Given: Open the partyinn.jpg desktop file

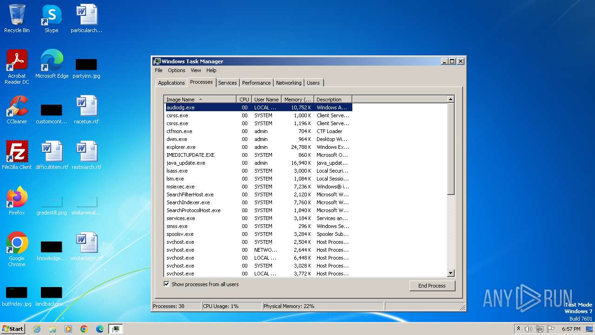Looking at the screenshot, I should [x=86, y=68].
